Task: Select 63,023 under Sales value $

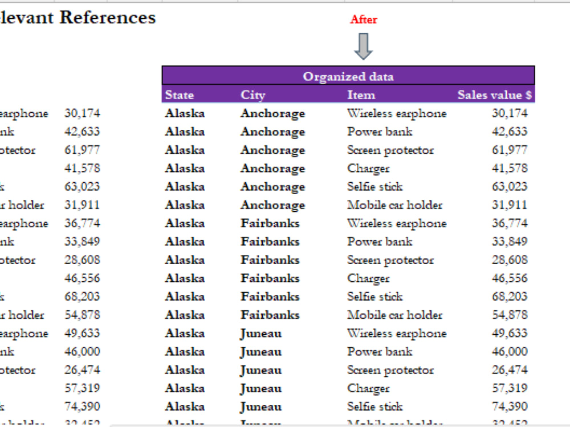Action: pos(510,187)
